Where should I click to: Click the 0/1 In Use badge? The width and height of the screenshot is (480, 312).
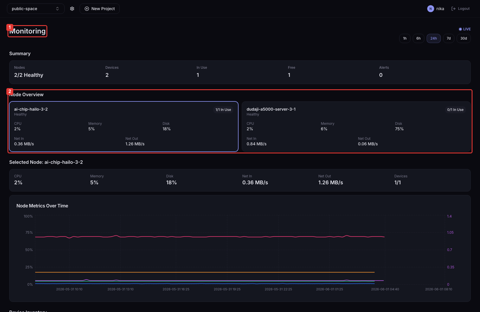(455, 110)
